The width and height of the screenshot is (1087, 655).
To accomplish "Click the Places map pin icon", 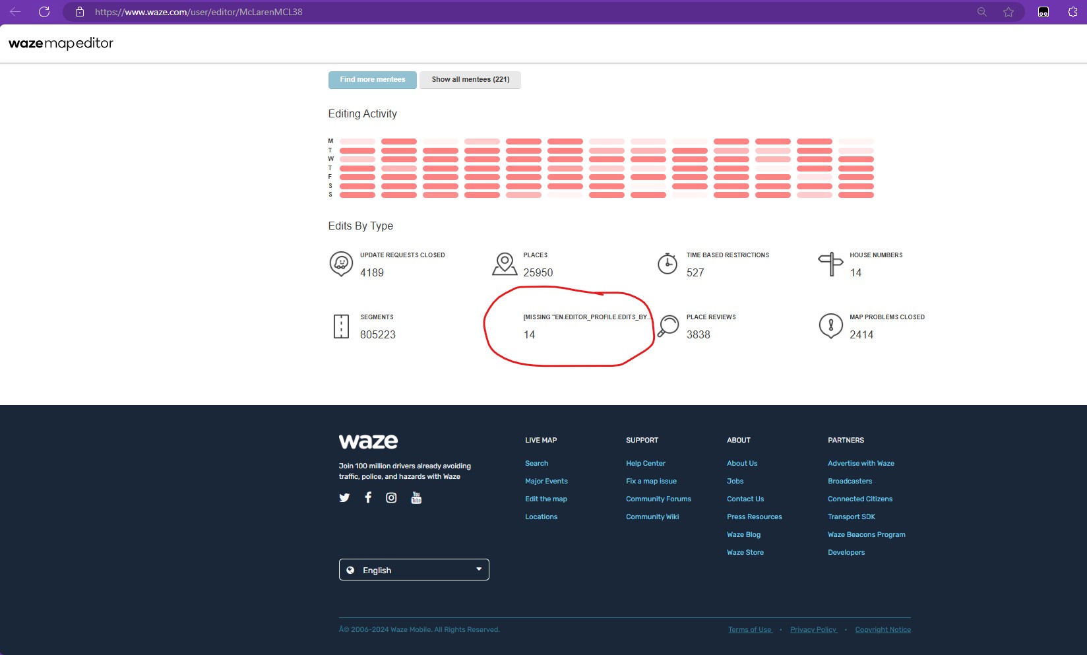I will [x=505, y=264].
